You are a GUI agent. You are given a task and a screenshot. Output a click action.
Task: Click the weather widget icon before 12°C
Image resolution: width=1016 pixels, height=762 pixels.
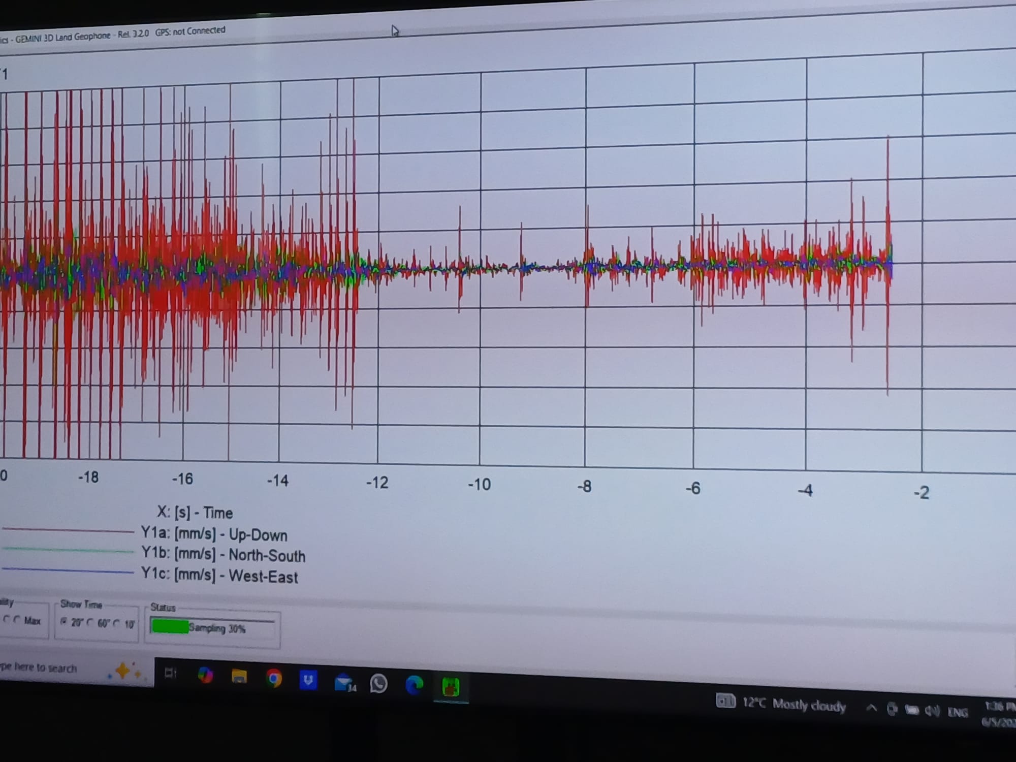(x=725, y=702)
